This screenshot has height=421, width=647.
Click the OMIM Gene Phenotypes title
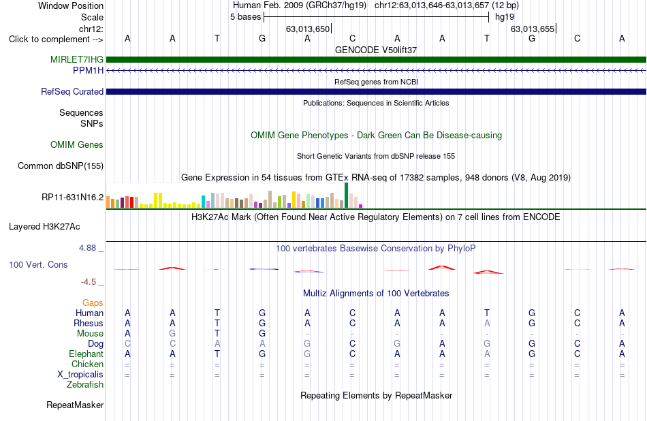pyautogui.click(x=377, y=136)
